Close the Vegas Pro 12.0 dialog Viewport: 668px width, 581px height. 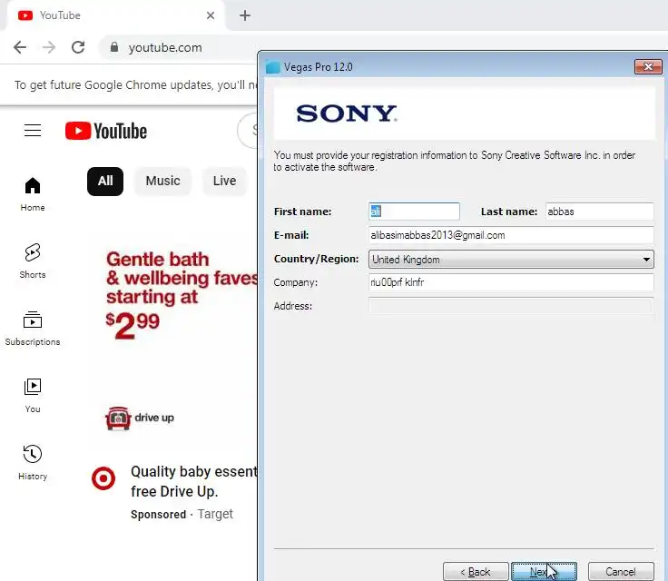tap(648, 67)
